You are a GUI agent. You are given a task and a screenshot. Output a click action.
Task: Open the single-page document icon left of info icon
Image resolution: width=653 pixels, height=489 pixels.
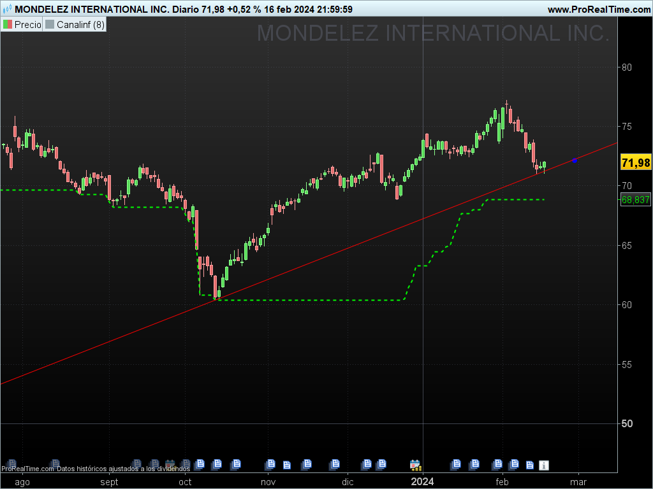pyautogui.click(x=529, y=465)
